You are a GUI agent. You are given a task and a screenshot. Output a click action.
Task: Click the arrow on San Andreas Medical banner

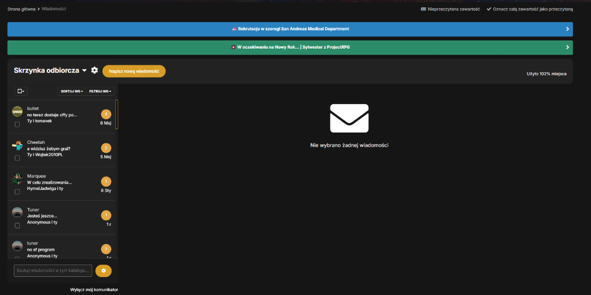pyautogui.click(x=567, y=29)
